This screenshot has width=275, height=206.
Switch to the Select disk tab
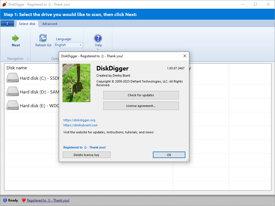coord(27,24)
